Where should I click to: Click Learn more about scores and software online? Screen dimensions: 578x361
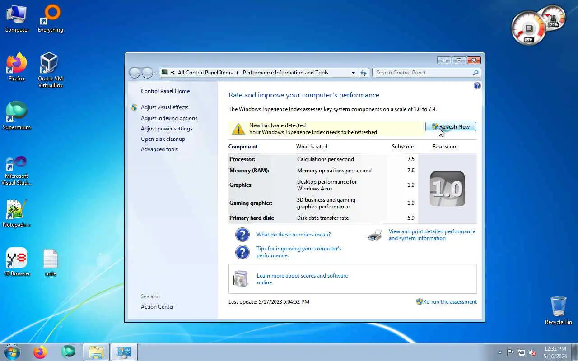coord(302,279)
